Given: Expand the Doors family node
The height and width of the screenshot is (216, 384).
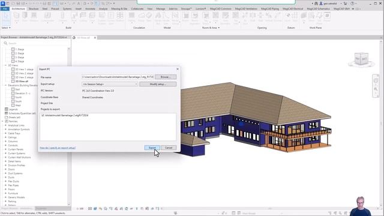Looking at the screenshot, I should point(5,169).
